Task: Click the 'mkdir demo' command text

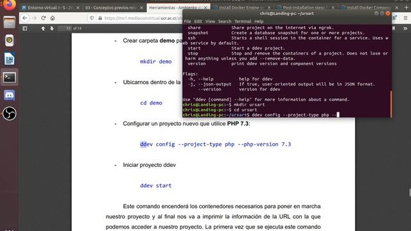Action: pos(155,62)
